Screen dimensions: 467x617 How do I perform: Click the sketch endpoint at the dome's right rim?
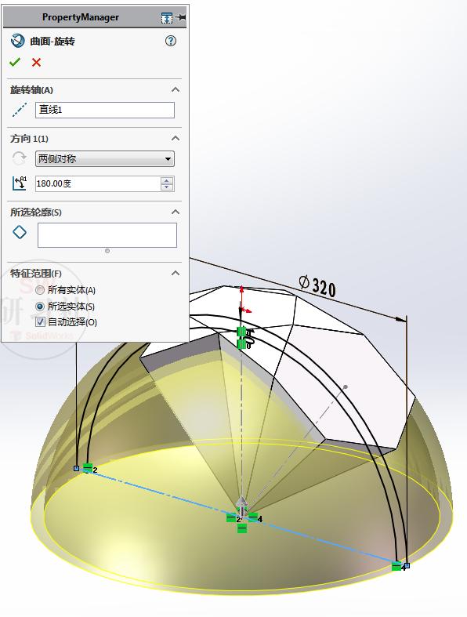(407, 565)
